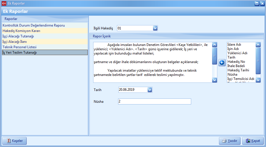
Task: Choose İşçi Alacağı Tutanağı from list
Action: click(x=18, y=36)
